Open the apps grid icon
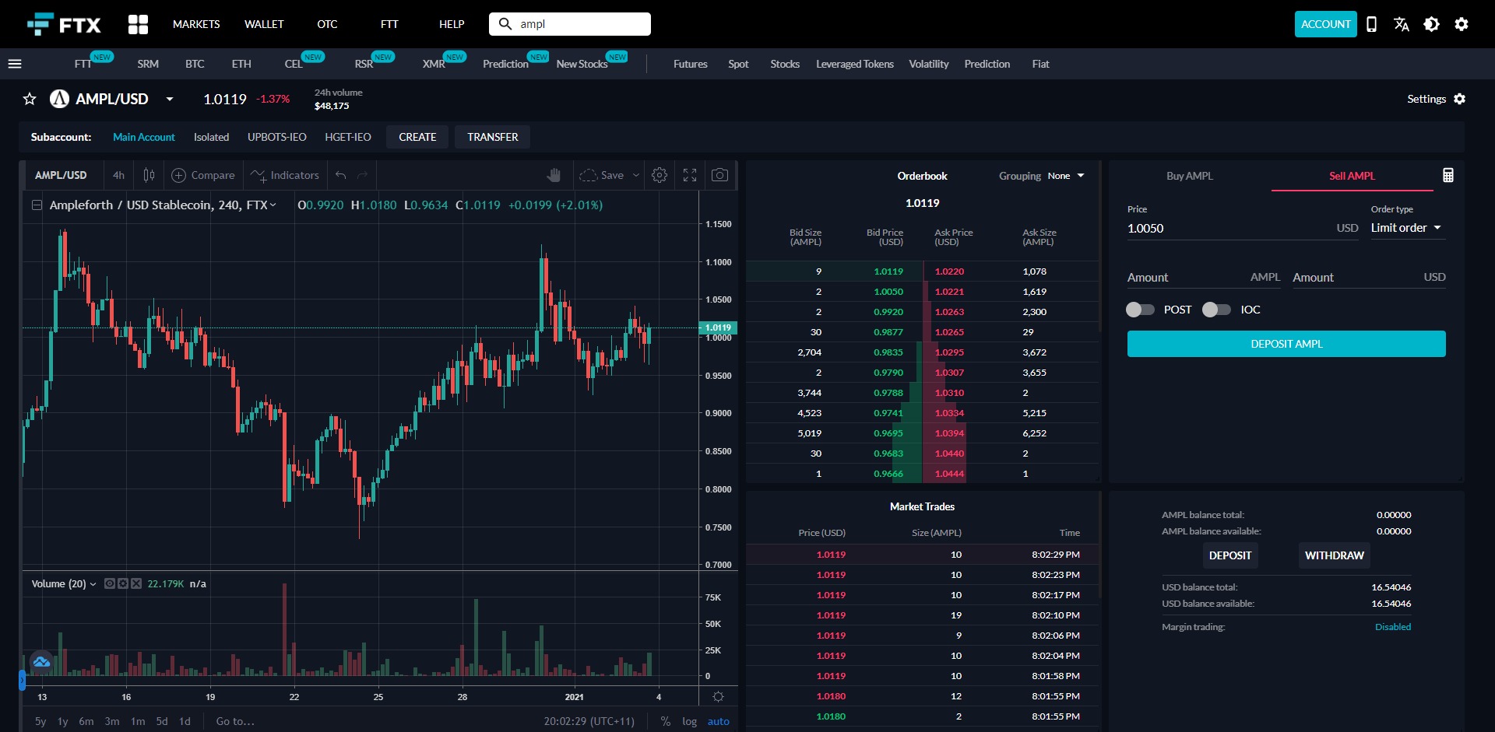 pyautogui.click(x=138, y=24)
